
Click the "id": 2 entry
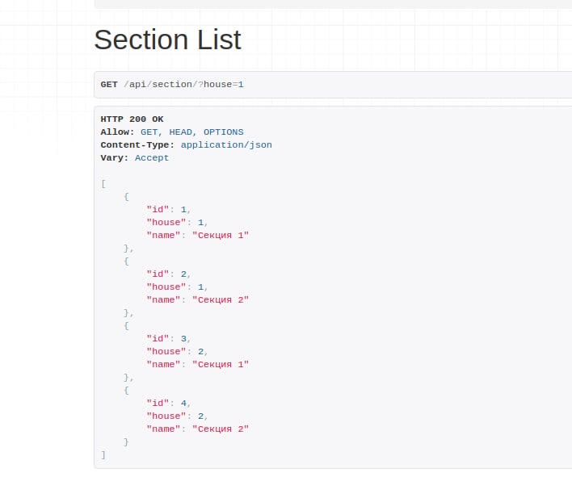pos(166,274)
